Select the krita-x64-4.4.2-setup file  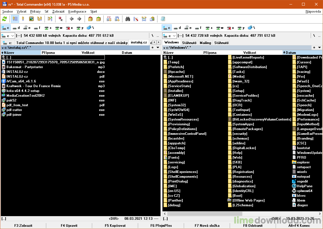click(23, 91)
